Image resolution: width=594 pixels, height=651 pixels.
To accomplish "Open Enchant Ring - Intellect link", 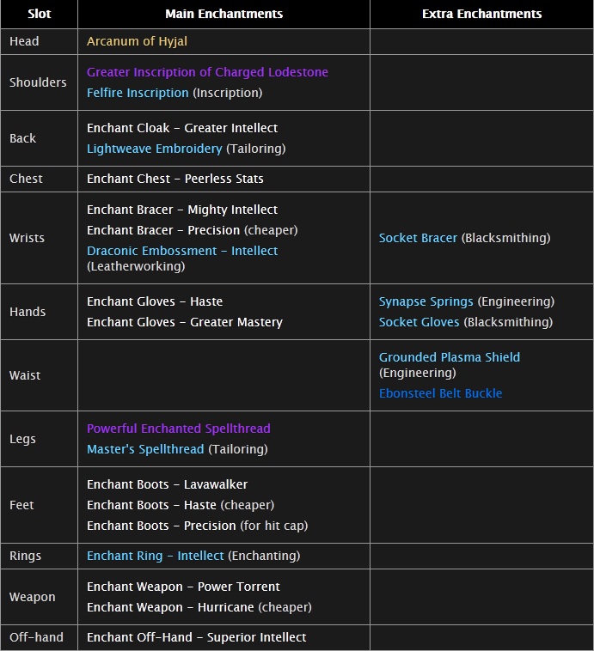I will (x=156, y=556).
